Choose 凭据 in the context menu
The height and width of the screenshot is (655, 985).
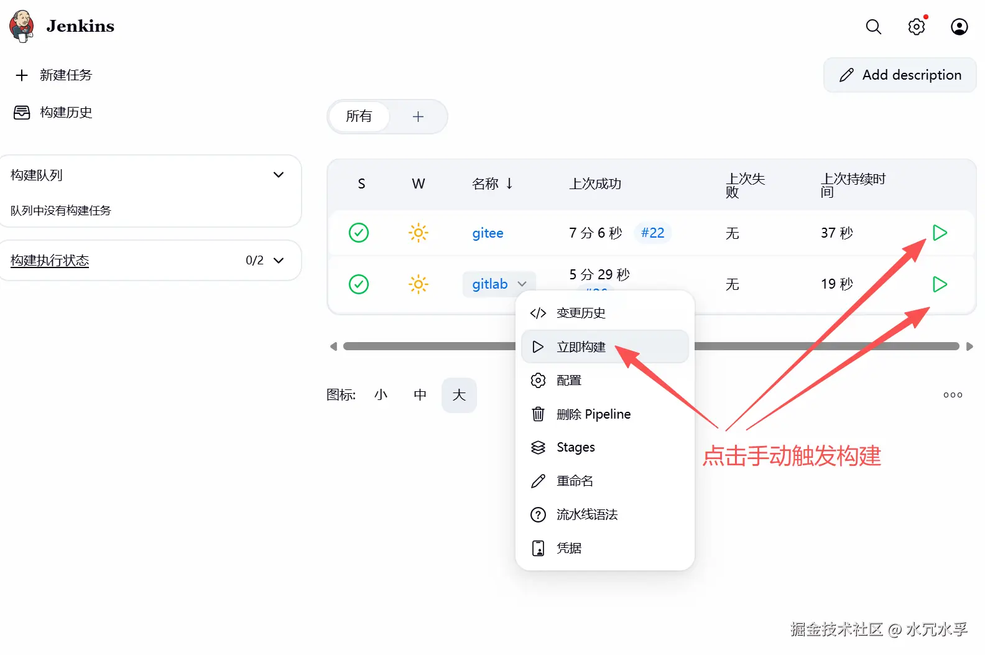pos(604,548)
